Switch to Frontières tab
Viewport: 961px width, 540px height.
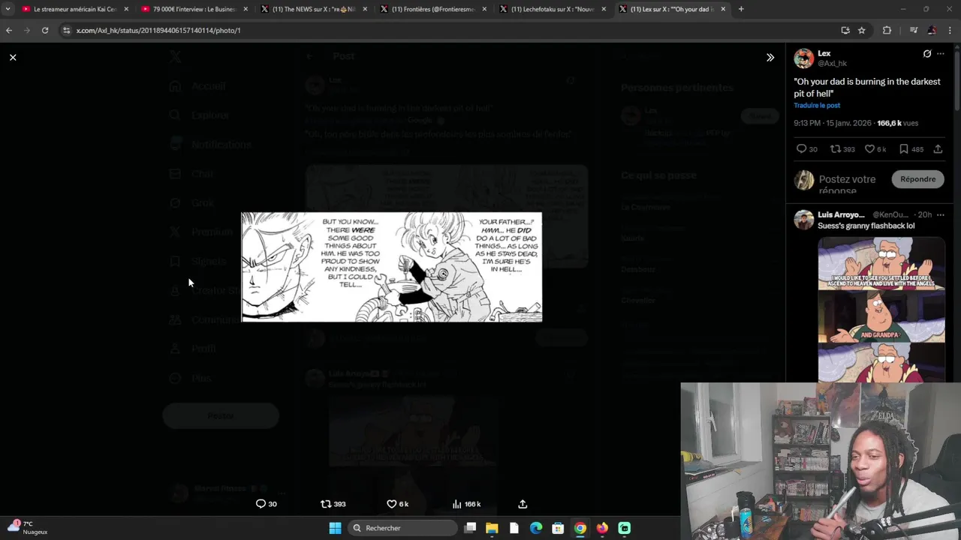point(433,9)
